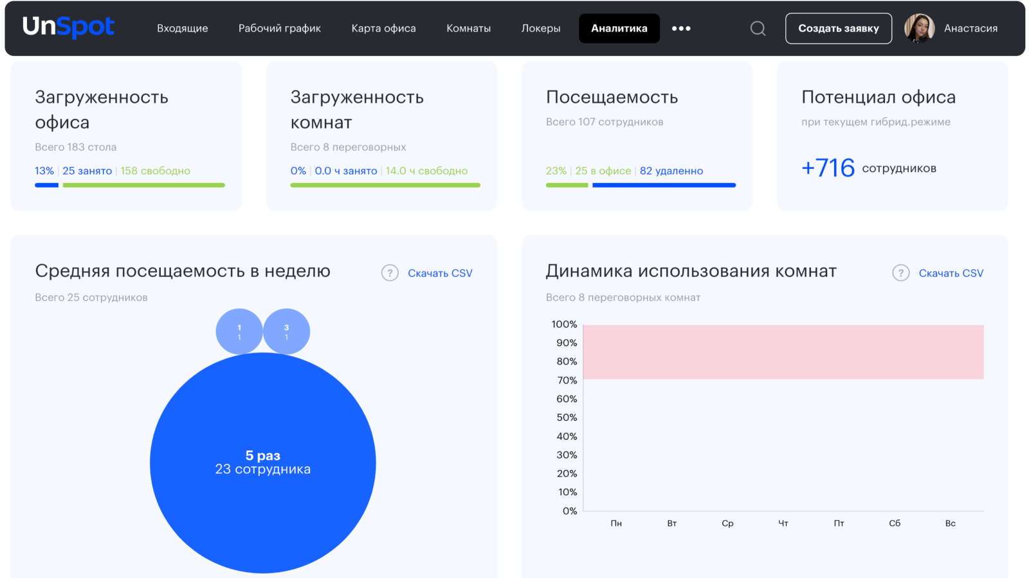Screen dimensions: 1029x578
Task: Select the active Аналитика tab
Action: [x=619, y=28]
